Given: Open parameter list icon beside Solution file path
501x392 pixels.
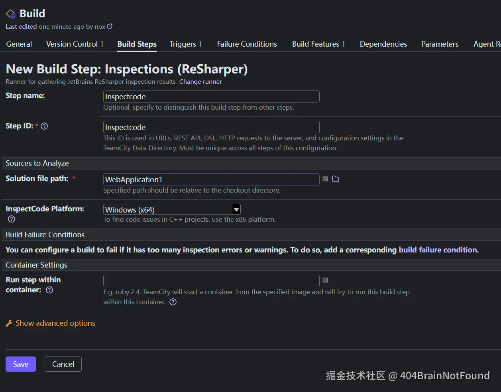Looking at the screenshot, I should point(325,179).
